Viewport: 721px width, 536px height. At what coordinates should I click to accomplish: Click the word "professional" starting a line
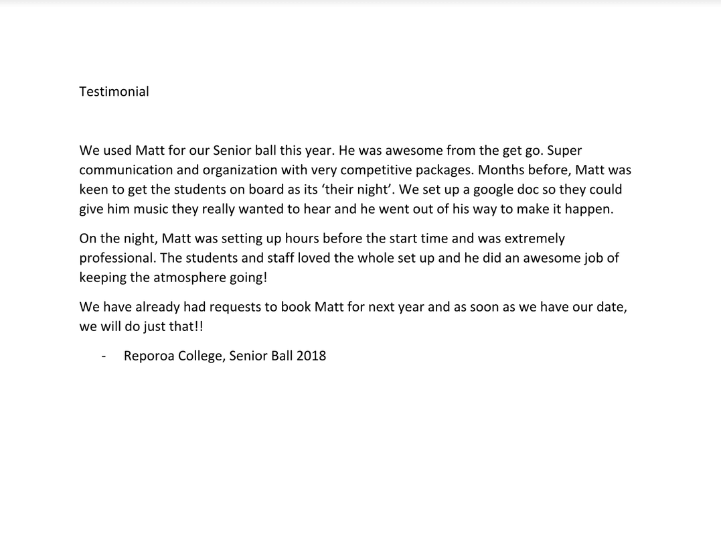[x=116, y=258]
